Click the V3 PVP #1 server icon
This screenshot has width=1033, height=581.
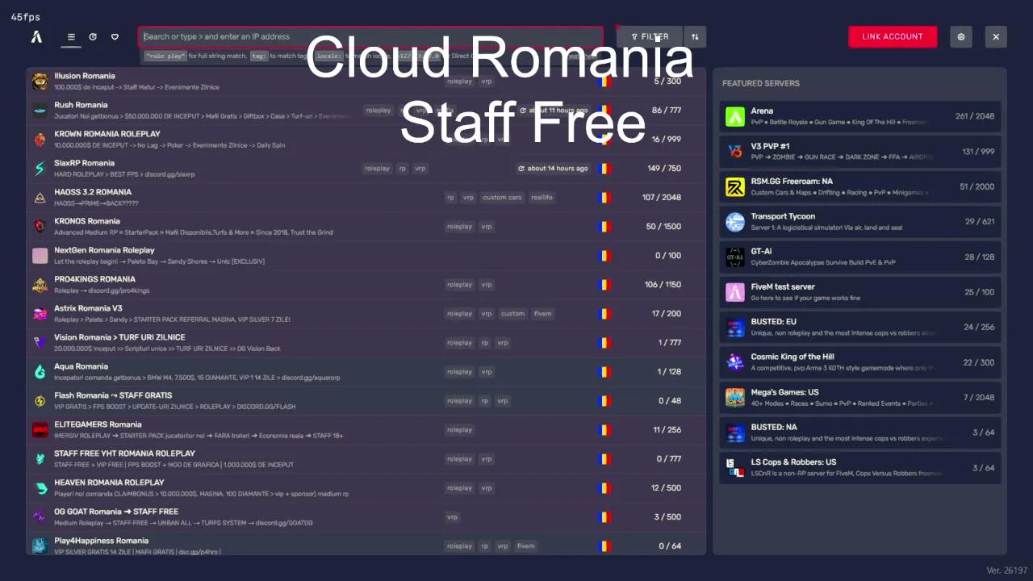pyautogui.click(x=734, y=152)
